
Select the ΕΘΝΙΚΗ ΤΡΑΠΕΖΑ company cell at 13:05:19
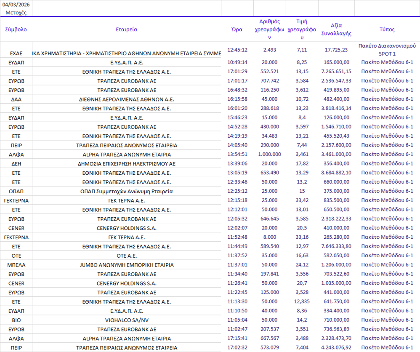tap(126, 173)
